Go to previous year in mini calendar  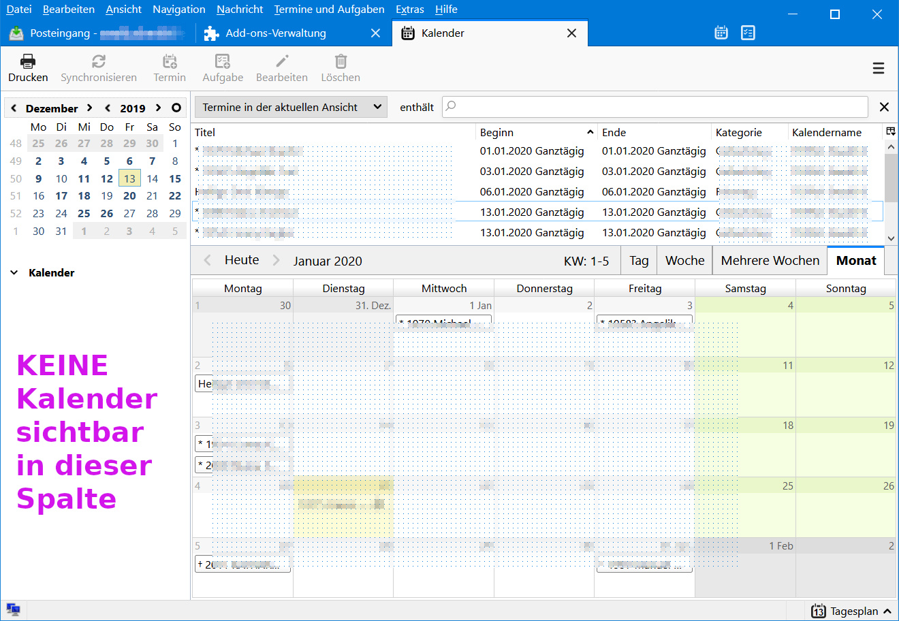tap(108, 108)
